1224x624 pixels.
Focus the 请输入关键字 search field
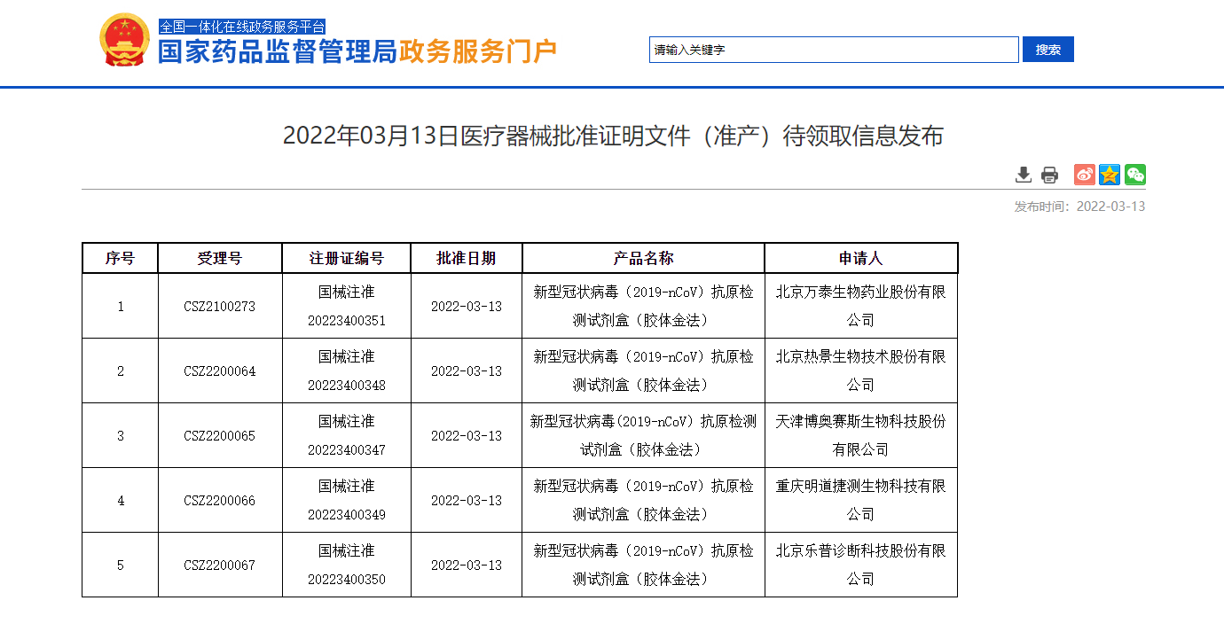pyautogui.click(x=833, y=50)
